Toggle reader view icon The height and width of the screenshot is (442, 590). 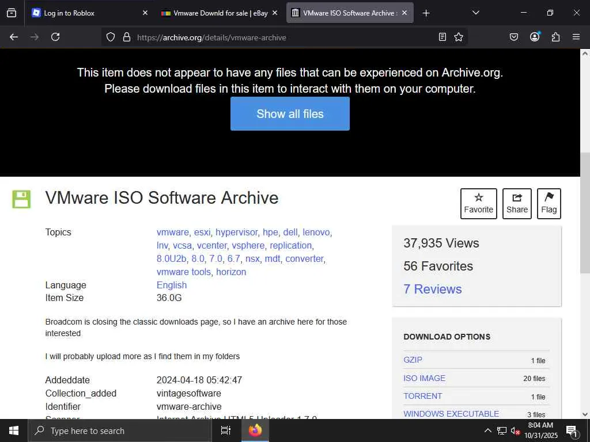pos(442,37)
